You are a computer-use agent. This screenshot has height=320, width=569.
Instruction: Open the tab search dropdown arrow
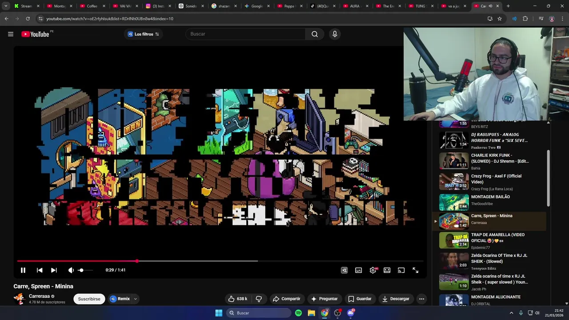click(x=6, y=6)
